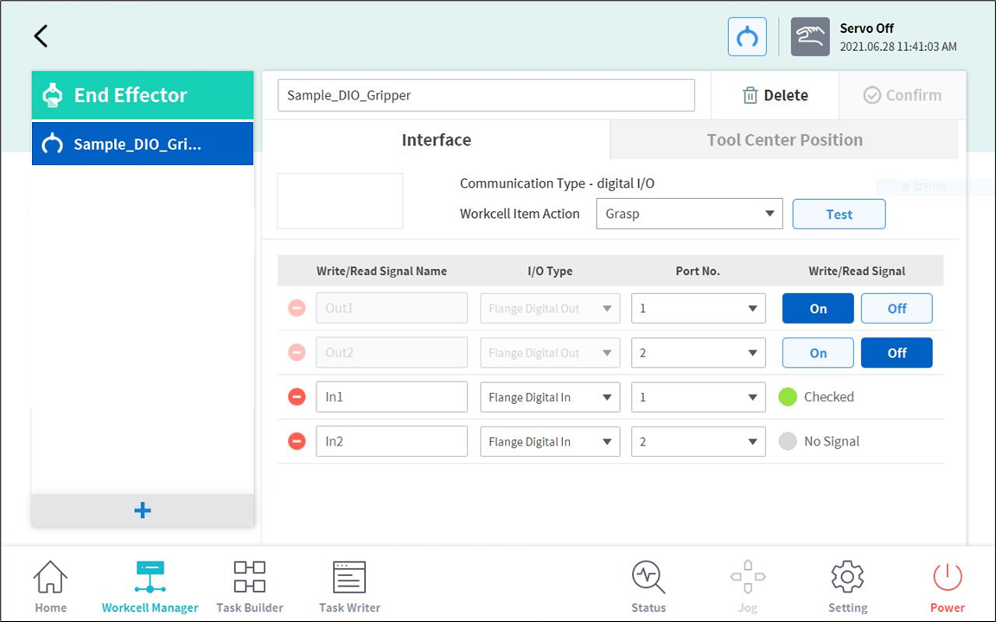Screen dimensions: 996x622
Task: Click the Test button
Action: pyautogui.click(x=839, y=215)
